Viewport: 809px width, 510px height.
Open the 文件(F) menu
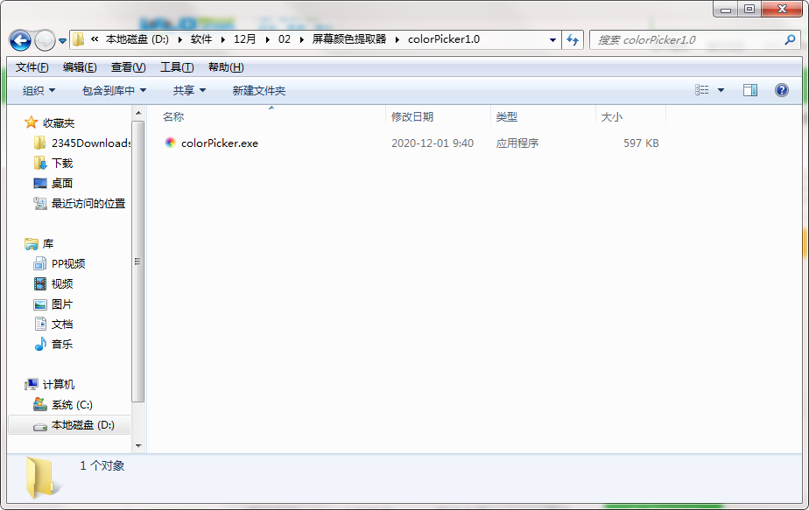32,67
